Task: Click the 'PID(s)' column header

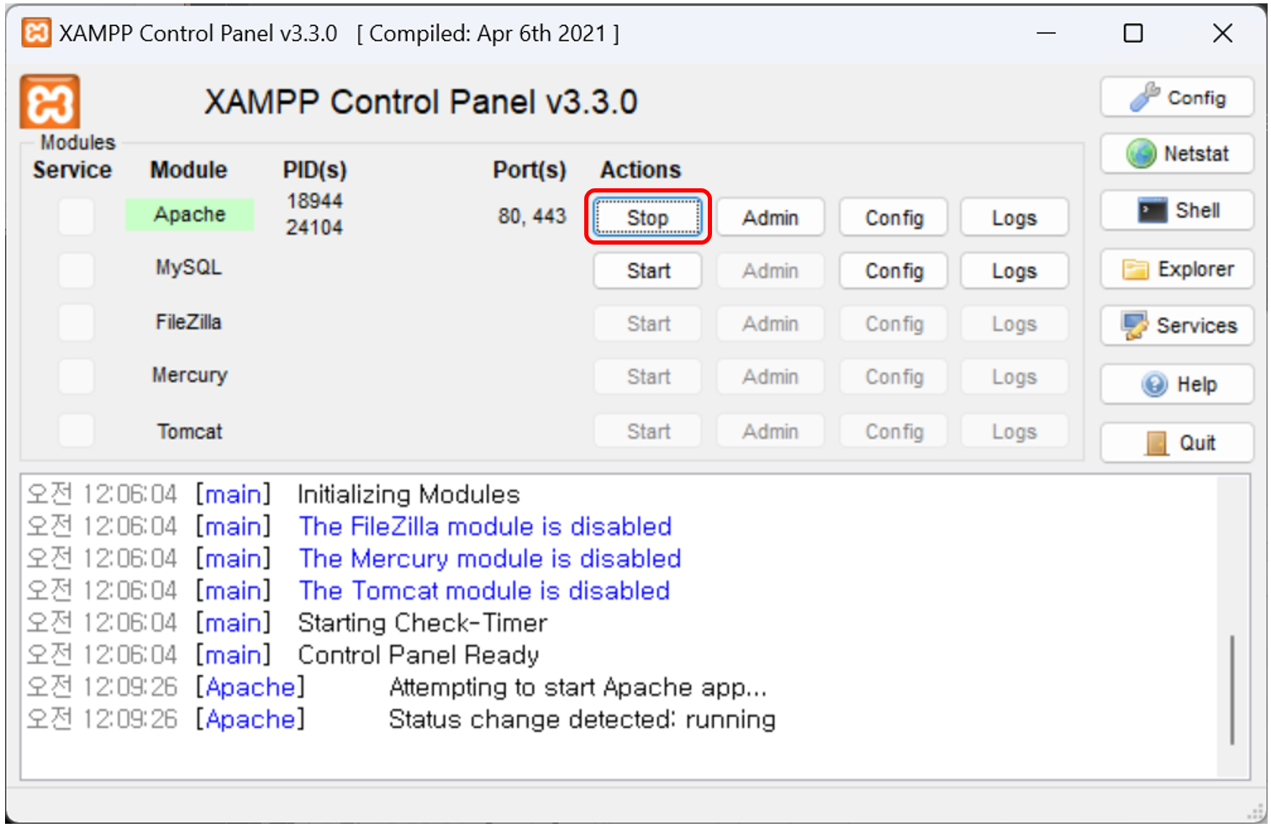Action: (x=314, y=170)
